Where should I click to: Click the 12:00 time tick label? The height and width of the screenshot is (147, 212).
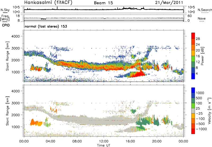104,141
